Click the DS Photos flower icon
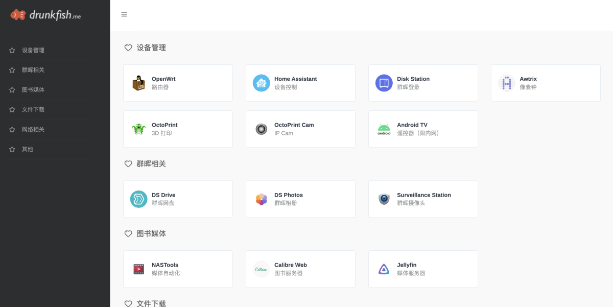This screenshot has width=613, height=307. point(262,199)
